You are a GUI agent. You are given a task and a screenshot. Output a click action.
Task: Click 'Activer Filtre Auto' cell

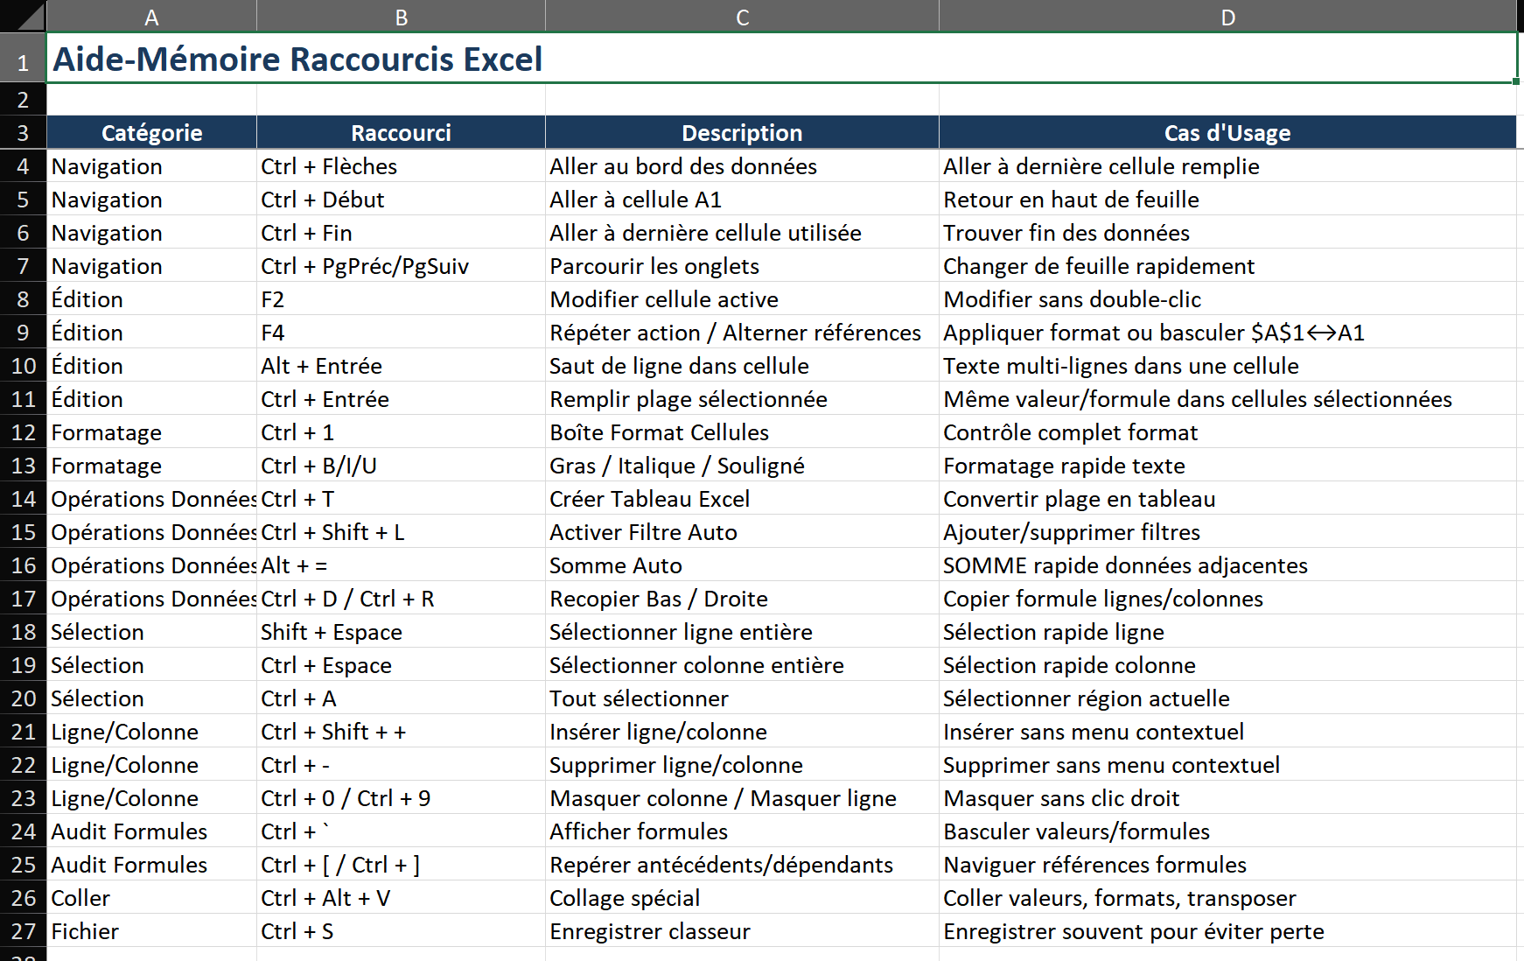[742, 532]
